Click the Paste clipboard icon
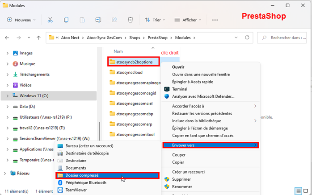This screenshot has height=195, width=312. point(82,20)
